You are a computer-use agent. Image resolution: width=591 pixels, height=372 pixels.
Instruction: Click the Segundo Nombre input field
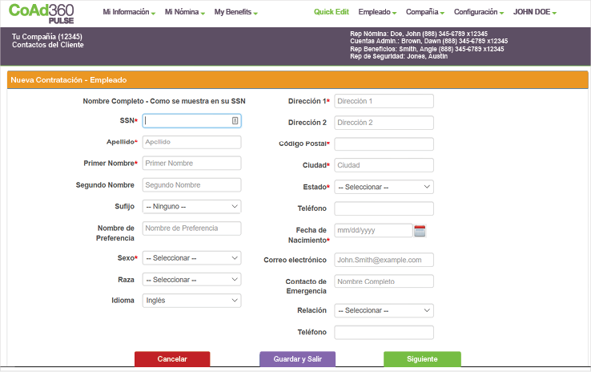pyautogui.click(x=191, y=185)
